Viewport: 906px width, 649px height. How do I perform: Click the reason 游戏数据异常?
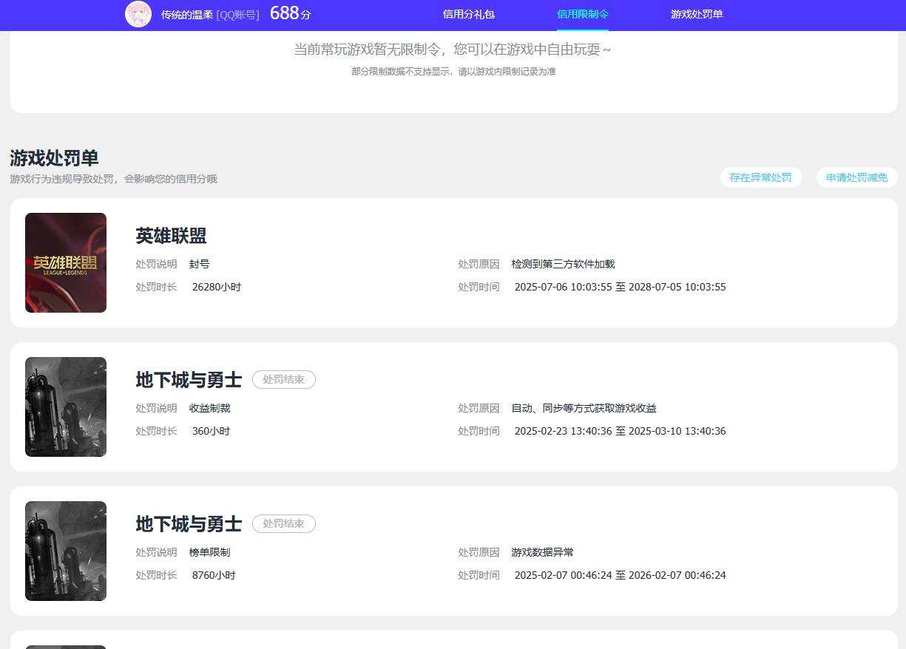click(x=542, y=552)
